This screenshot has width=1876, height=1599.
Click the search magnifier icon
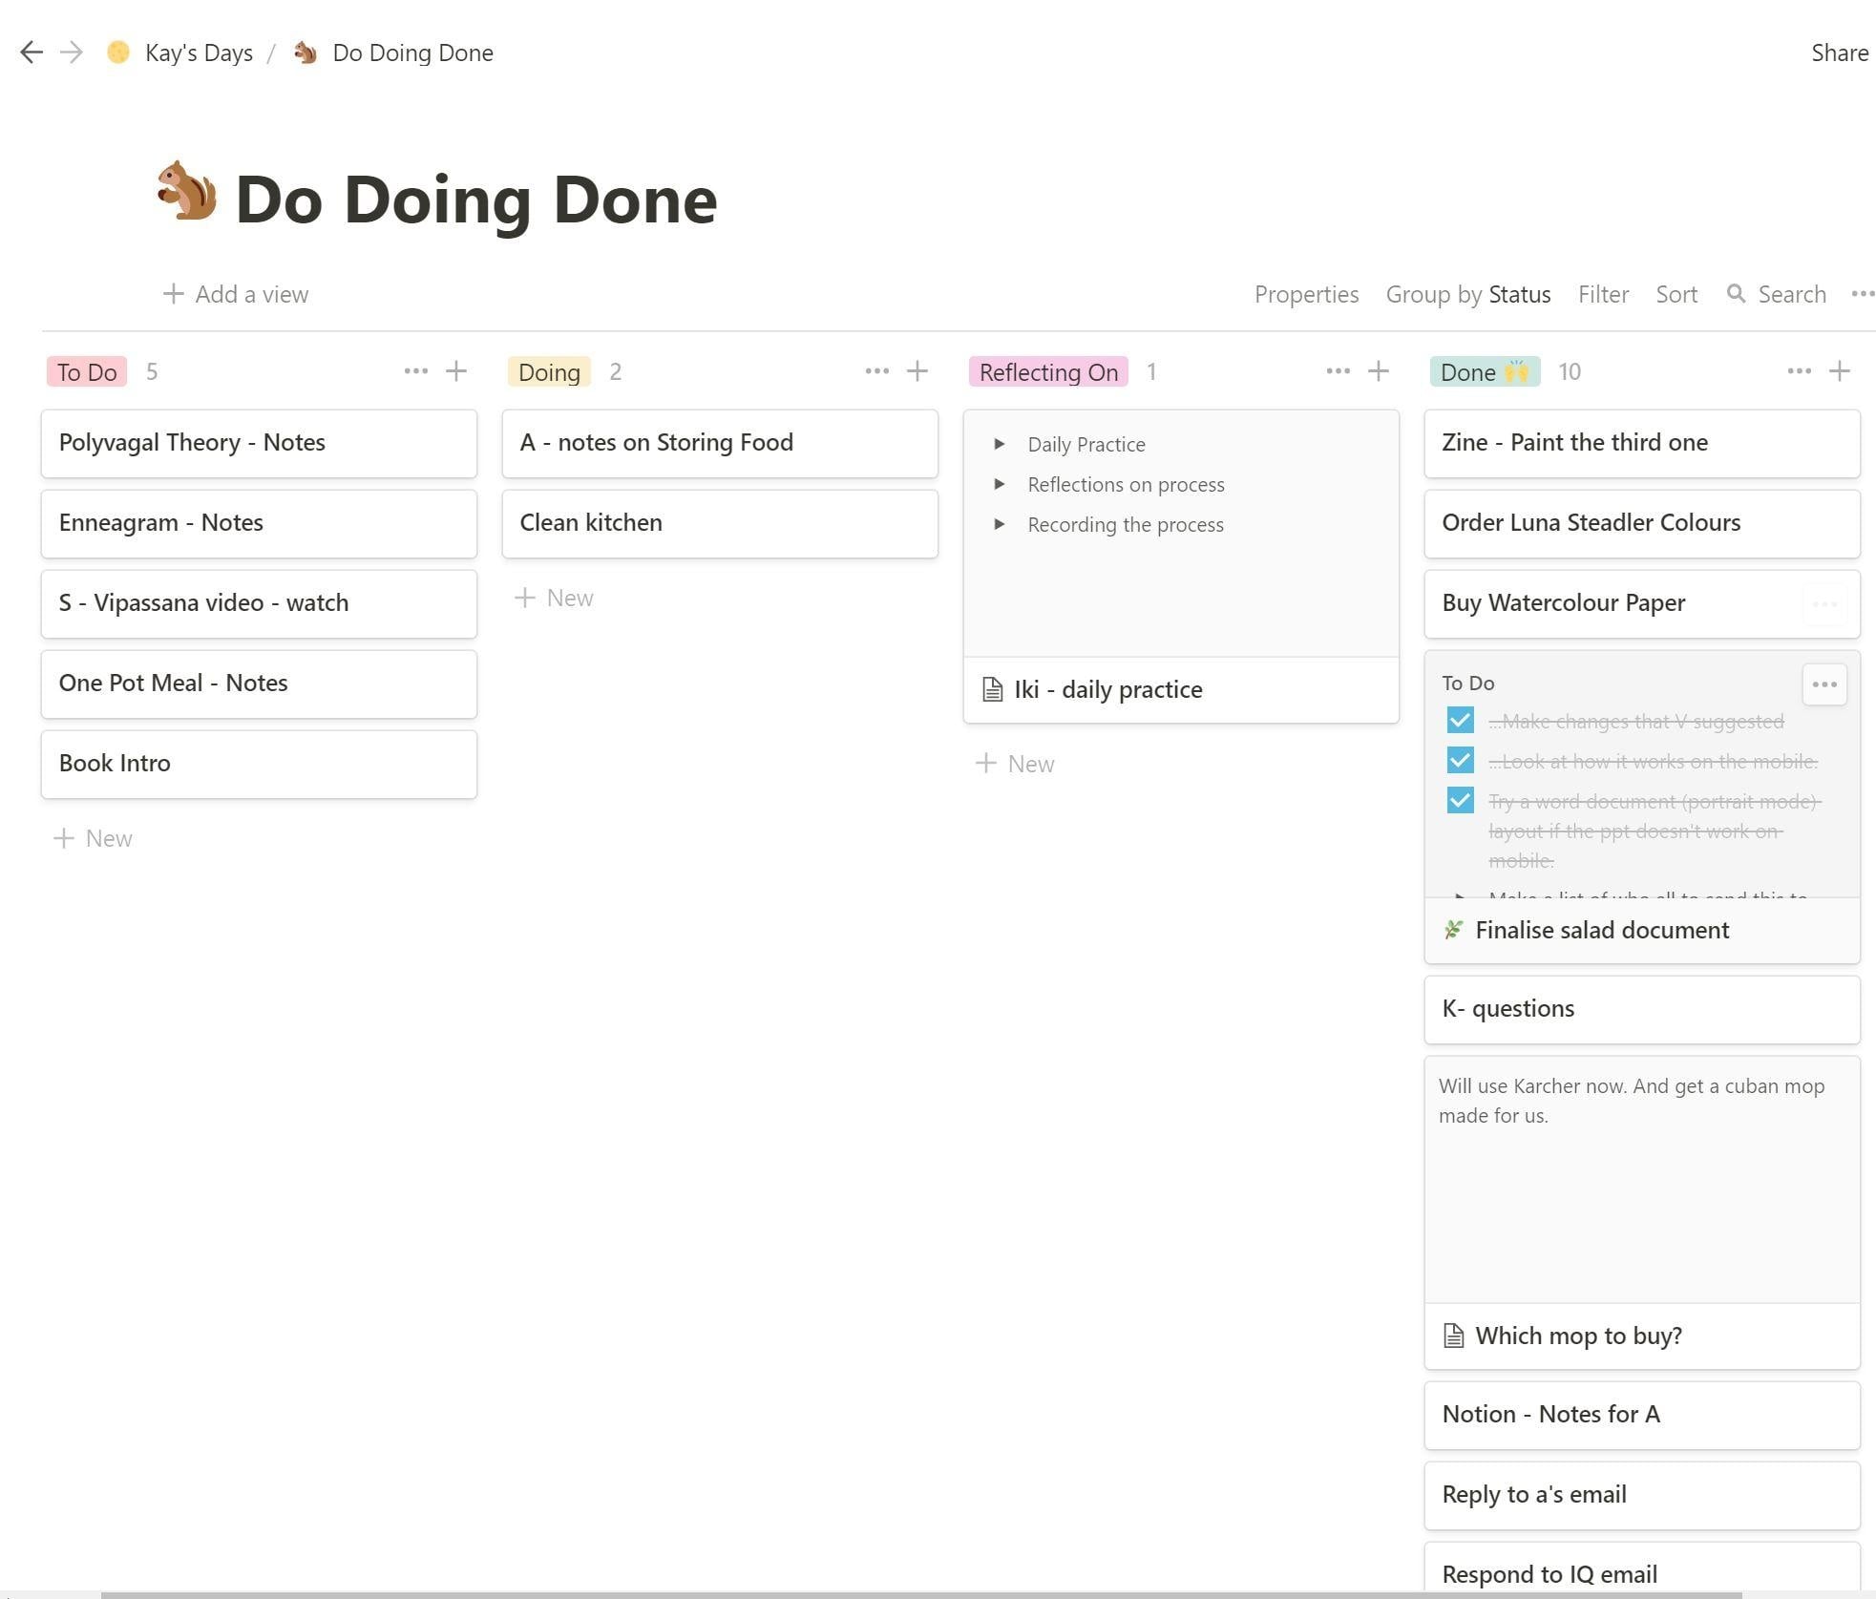1737,294
